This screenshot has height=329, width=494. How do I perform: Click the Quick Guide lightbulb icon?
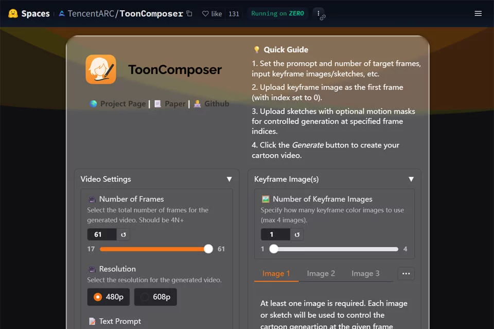(x=256, y=50)
